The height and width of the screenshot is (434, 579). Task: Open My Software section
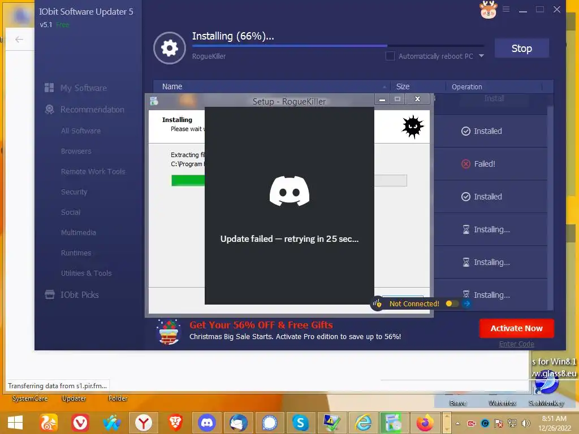84,88
